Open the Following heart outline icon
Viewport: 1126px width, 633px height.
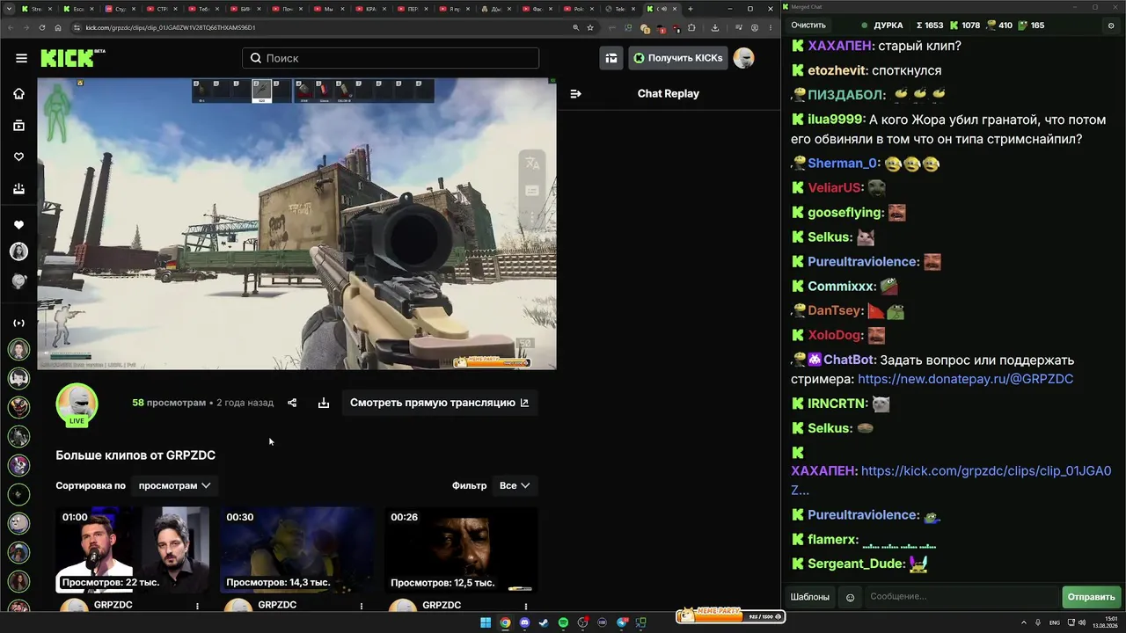18,157
